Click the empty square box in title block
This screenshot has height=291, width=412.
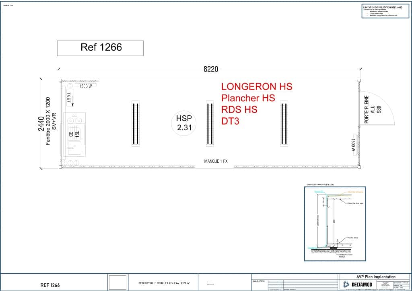pos(118,283)
